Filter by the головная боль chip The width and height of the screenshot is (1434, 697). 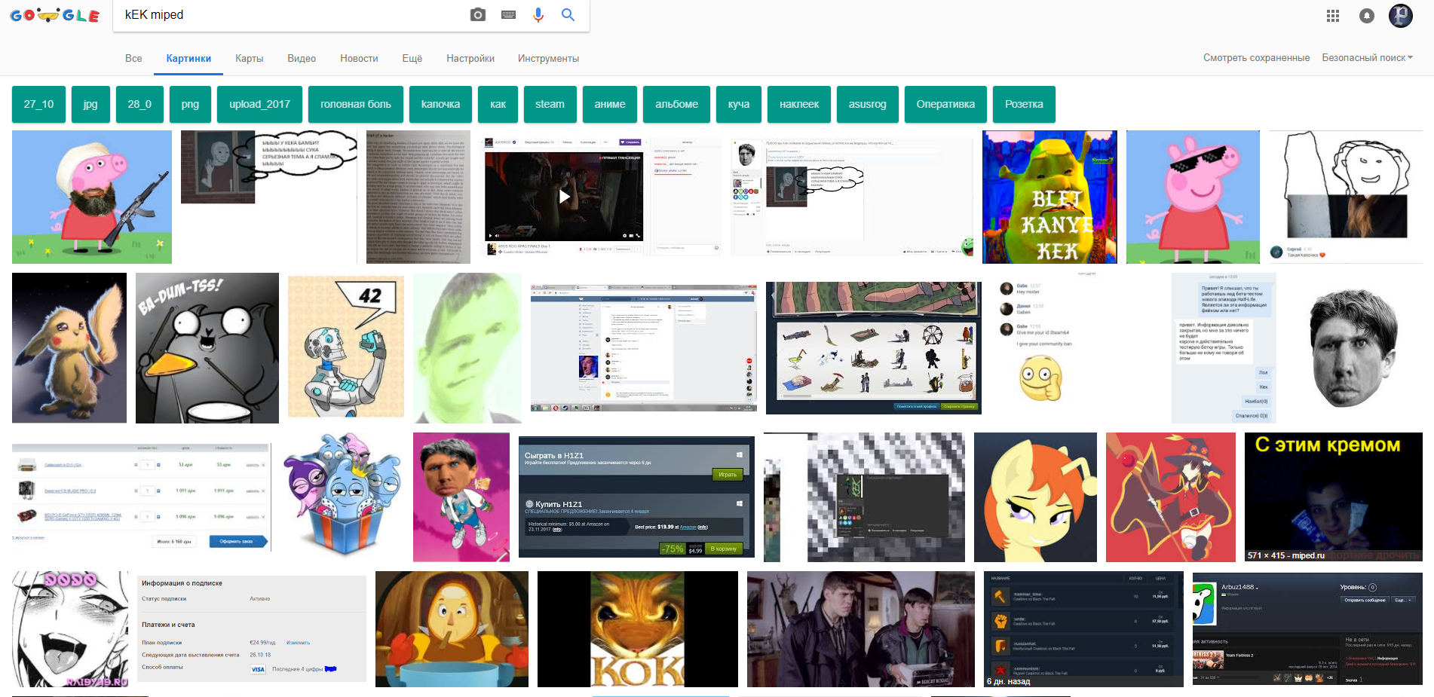tap(356, 104)
